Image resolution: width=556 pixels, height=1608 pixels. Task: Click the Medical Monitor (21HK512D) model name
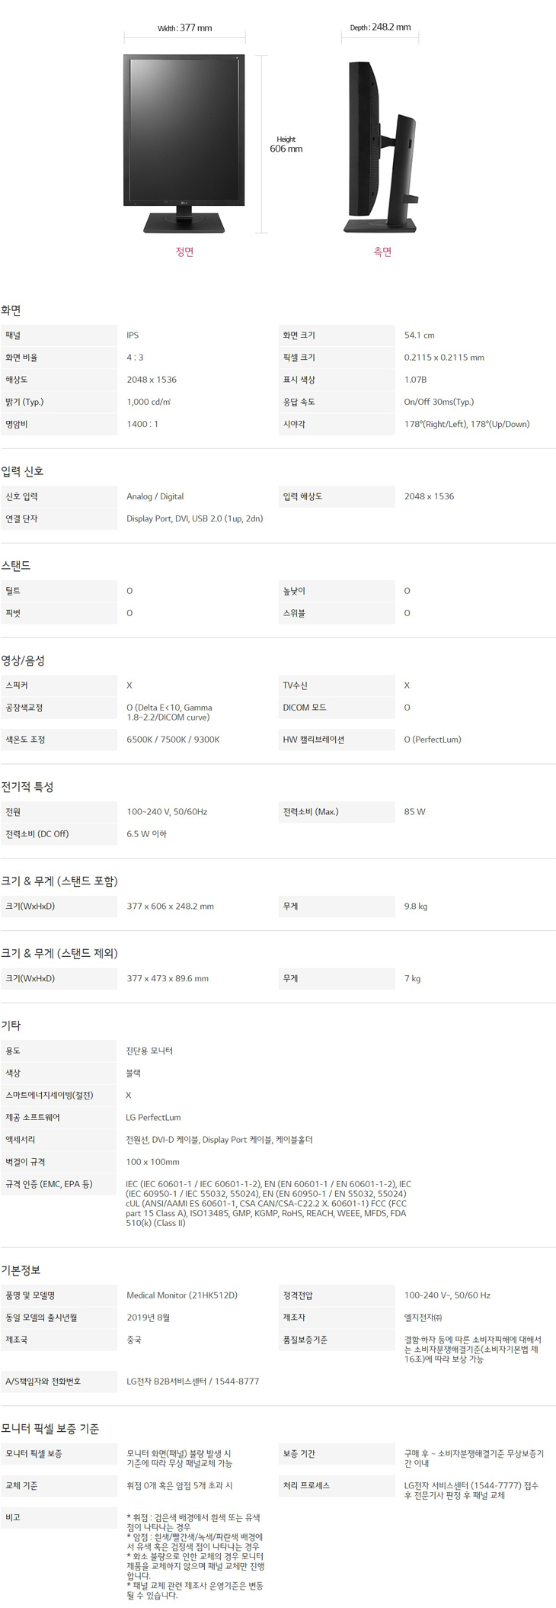coord(182,1295)
